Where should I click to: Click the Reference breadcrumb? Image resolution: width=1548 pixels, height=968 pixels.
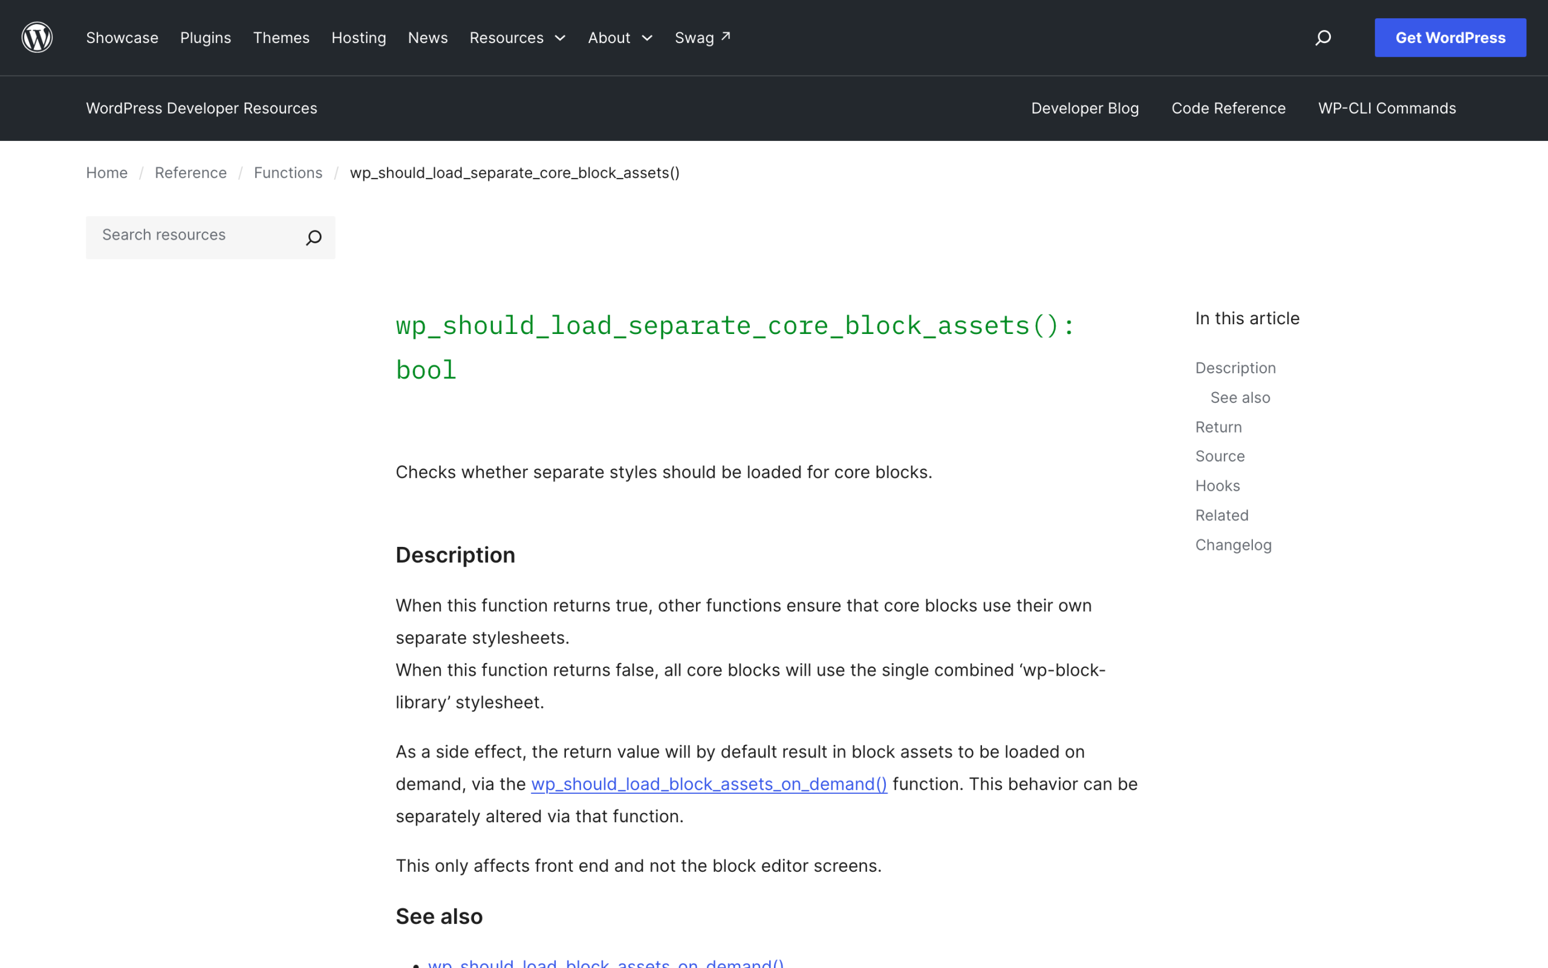tap(190, 173)
